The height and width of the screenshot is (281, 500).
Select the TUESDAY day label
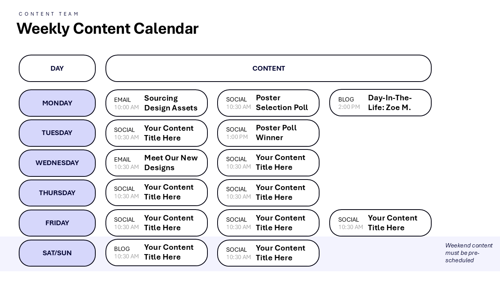point(57,133)
